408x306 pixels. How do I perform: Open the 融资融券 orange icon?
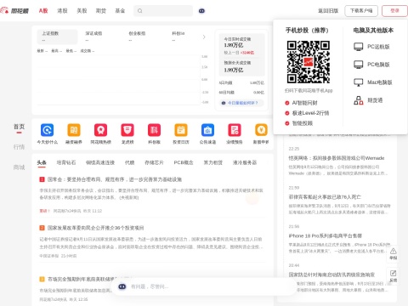(x=74, y=130)
